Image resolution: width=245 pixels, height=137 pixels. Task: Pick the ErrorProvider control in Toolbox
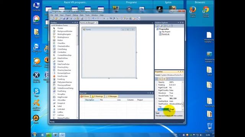(62, 76)
